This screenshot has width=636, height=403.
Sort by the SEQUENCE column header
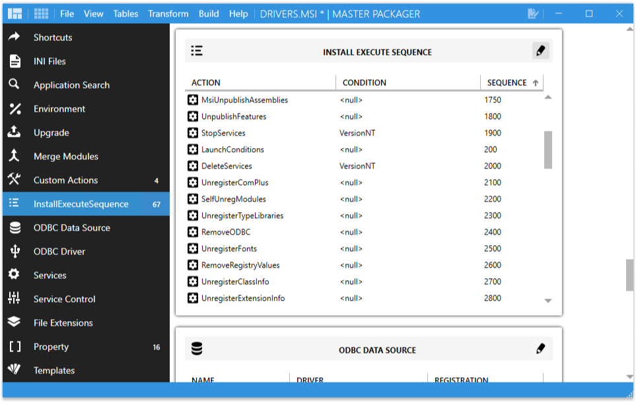512,83
